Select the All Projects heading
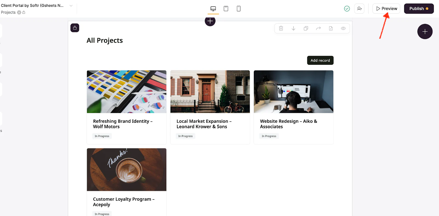Viewport: 439px width, 216px height. click(x=105, y=40)
